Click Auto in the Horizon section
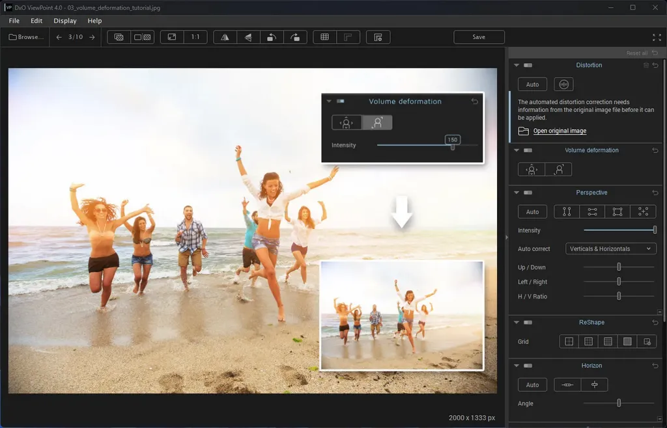Screen dimensions: 667x428 coord(532,384)
